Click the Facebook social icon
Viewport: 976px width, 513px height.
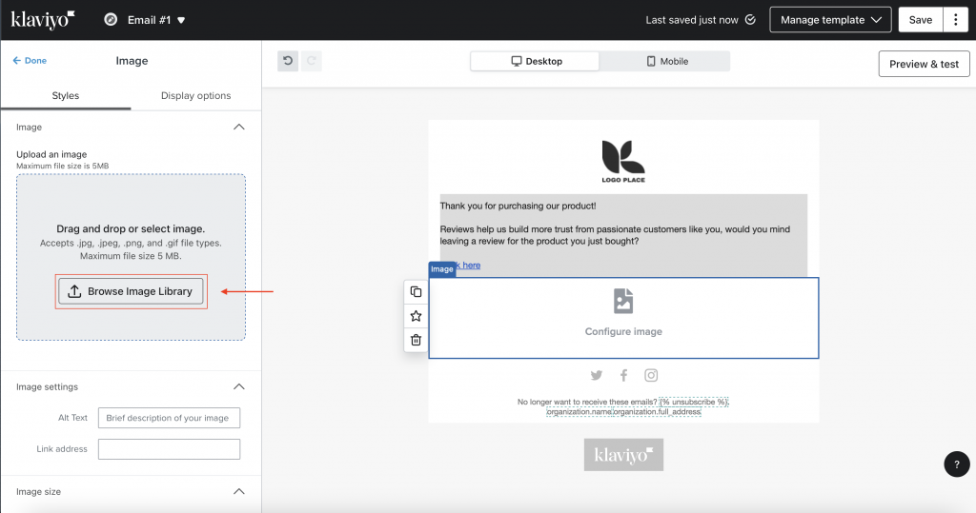click(623, 375)
